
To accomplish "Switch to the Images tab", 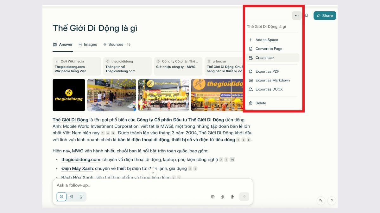I will [x=88, y=44].
